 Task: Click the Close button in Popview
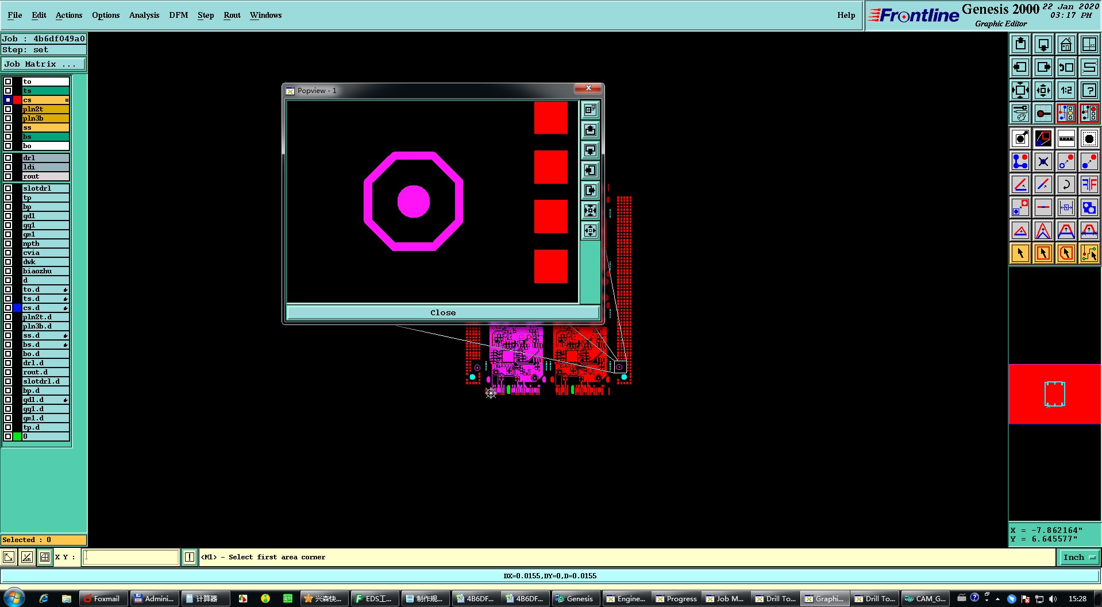pyautogui.click(x=443, y=313)
